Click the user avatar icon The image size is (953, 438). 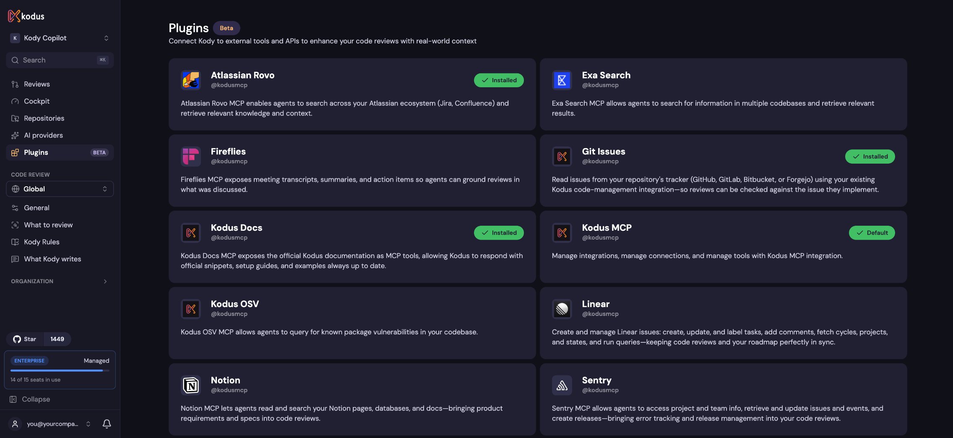coord(15,424)
